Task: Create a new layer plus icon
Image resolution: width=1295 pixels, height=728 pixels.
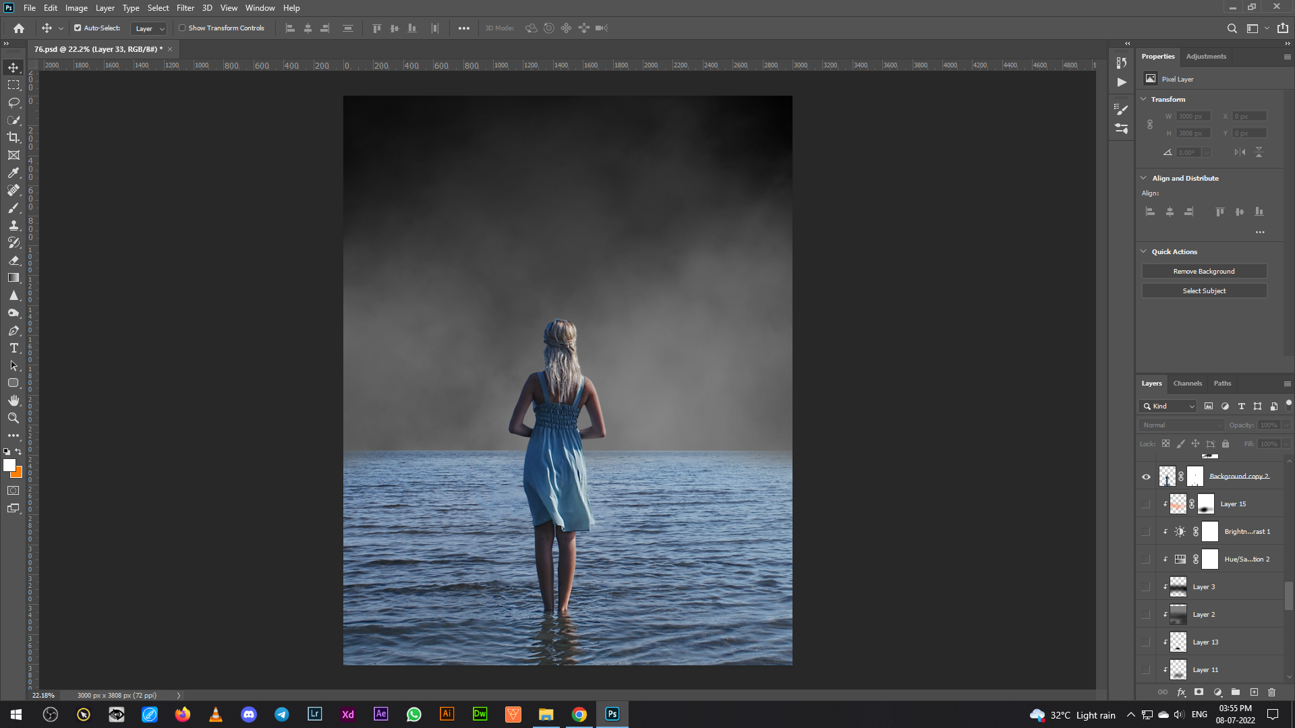Action: (1254, 692)
